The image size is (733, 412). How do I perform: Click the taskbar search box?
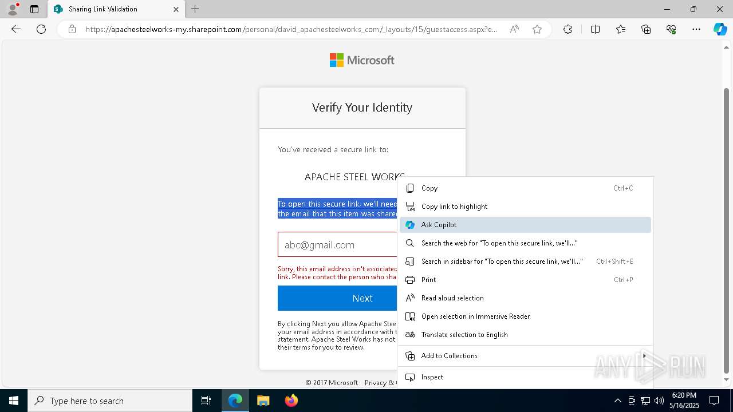(x=110, y=401)
